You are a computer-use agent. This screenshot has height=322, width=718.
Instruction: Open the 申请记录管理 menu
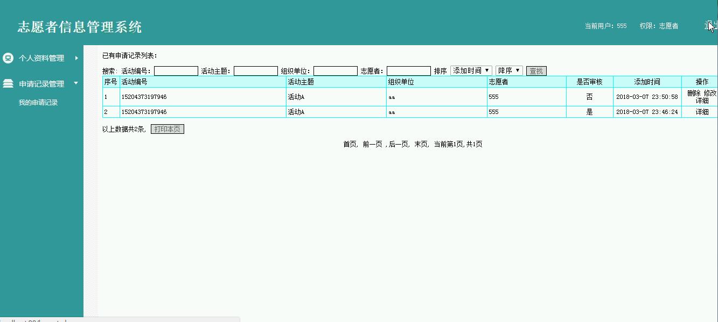tap(41, 84)
